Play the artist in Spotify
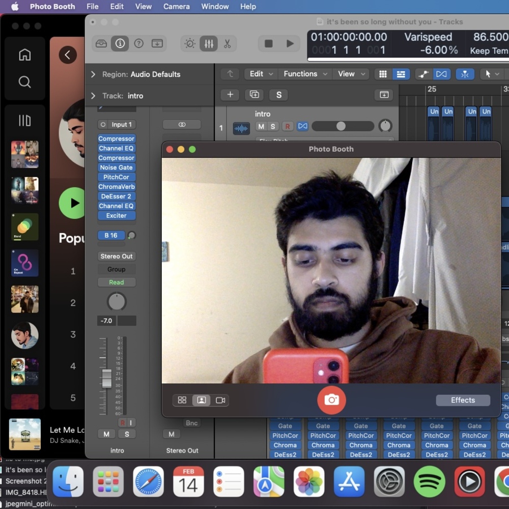This screenshot has width=509, height=509. (73, 203)
